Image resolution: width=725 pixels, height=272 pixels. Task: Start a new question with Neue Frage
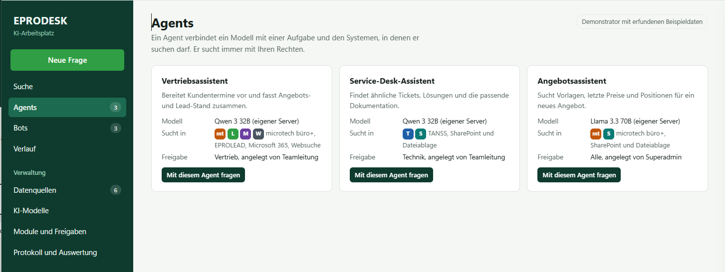(x=67, y=60)
